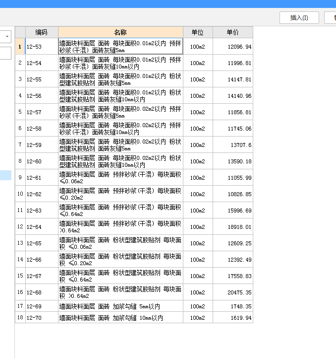Screen dimensions: 336x358
Task: Click the 插入(I) button
Action: [299, 17]
